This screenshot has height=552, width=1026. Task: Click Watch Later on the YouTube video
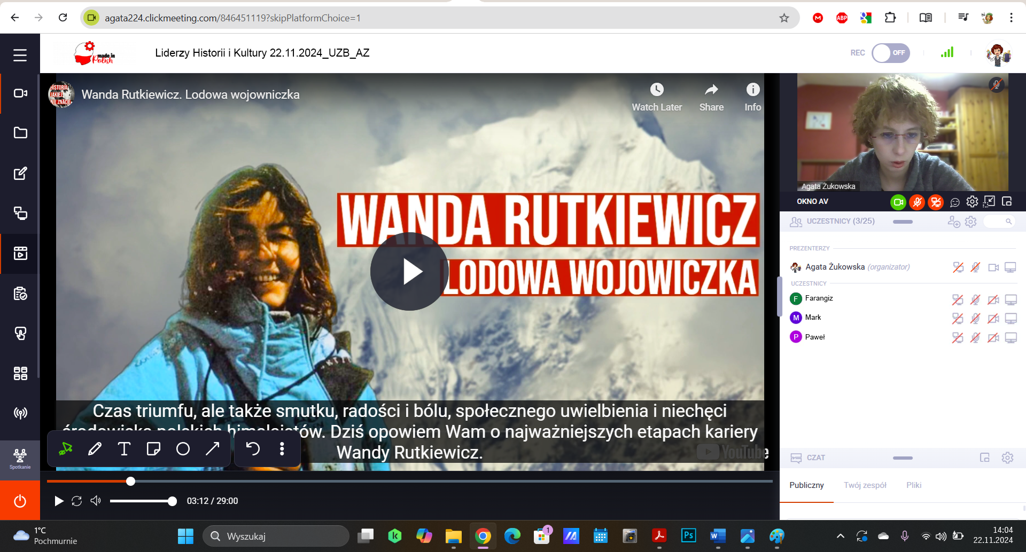click(657, 97)
